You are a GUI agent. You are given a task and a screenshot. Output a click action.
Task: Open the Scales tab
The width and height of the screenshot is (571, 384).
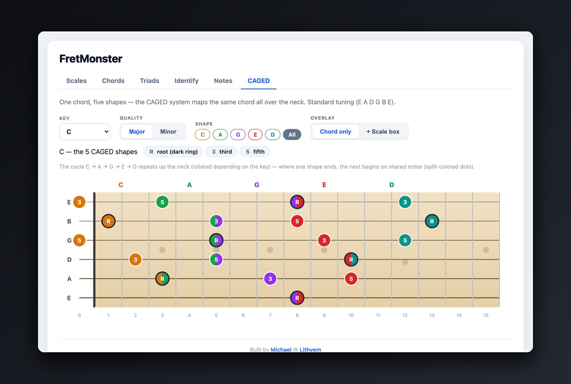(x=76, y=81)
